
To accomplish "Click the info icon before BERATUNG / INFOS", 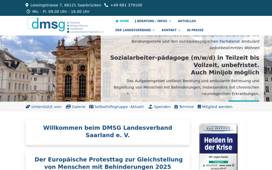I will coord(136,21).
